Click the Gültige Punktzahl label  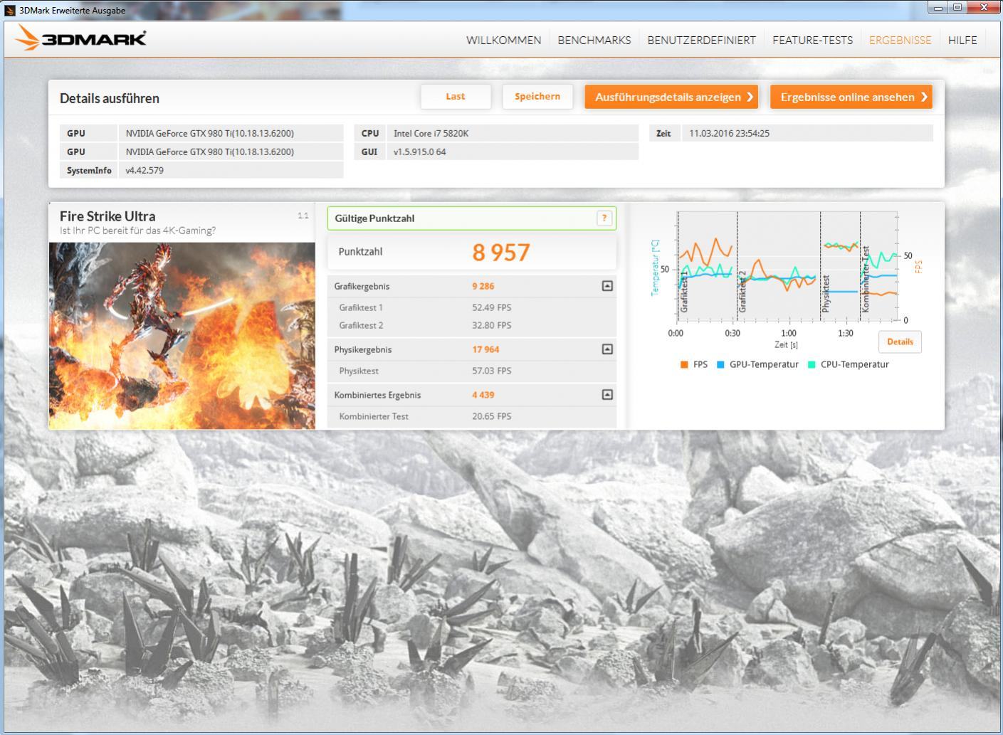click(374, 218)
